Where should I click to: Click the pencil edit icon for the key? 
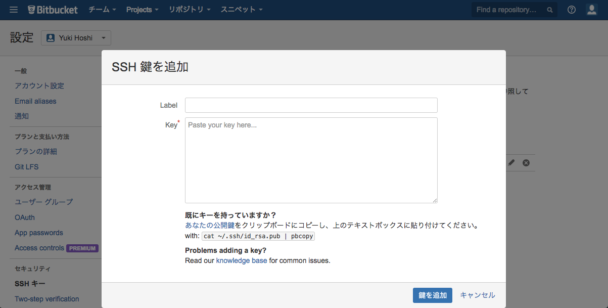pos(511,162)
